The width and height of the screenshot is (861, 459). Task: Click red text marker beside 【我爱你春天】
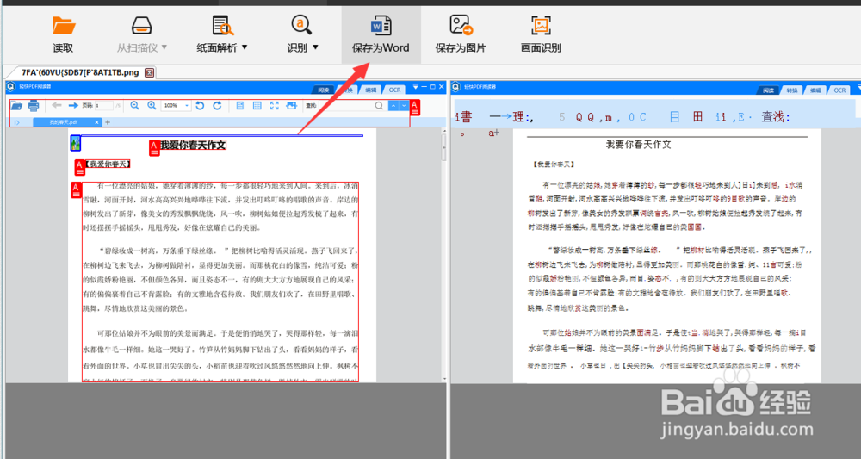[x=79, y=167]
